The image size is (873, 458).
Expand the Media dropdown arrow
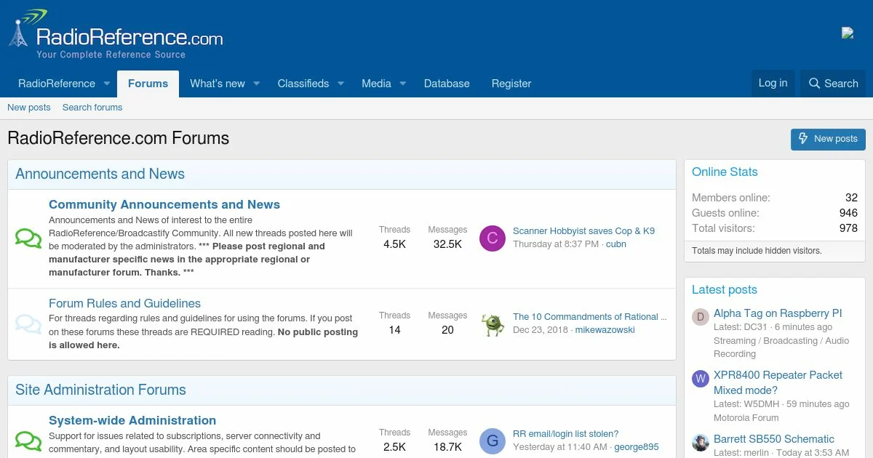coord(402,84)
